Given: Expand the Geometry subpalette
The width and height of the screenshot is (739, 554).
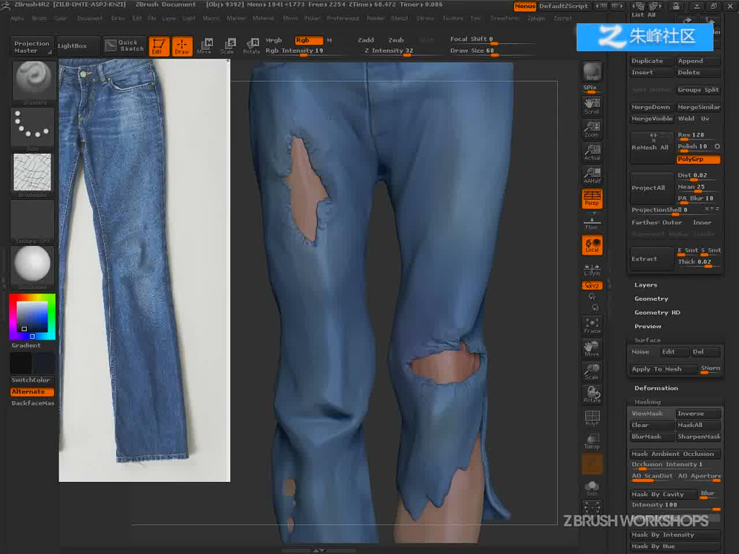Looking at the screenshot, I should 651,299.
